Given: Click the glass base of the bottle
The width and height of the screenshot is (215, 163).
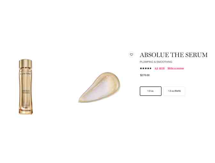Looking at the screenshot, I should [26, 110].
